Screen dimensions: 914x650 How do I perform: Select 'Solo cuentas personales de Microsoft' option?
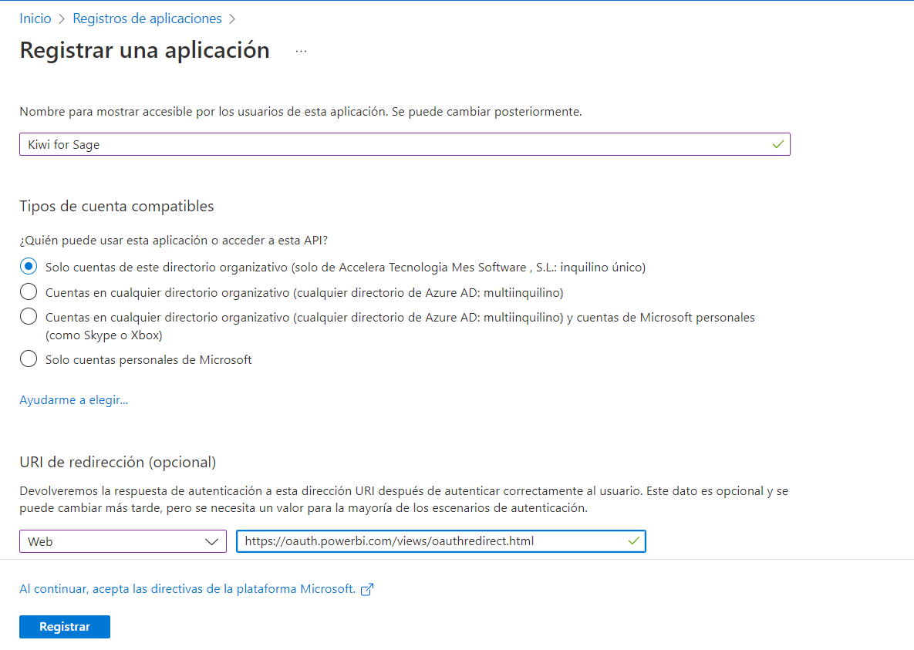(29, 359)
